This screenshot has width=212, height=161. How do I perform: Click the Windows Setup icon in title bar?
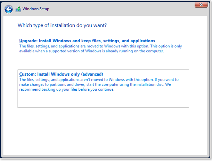pyautogui.click(x=18, y=9)
